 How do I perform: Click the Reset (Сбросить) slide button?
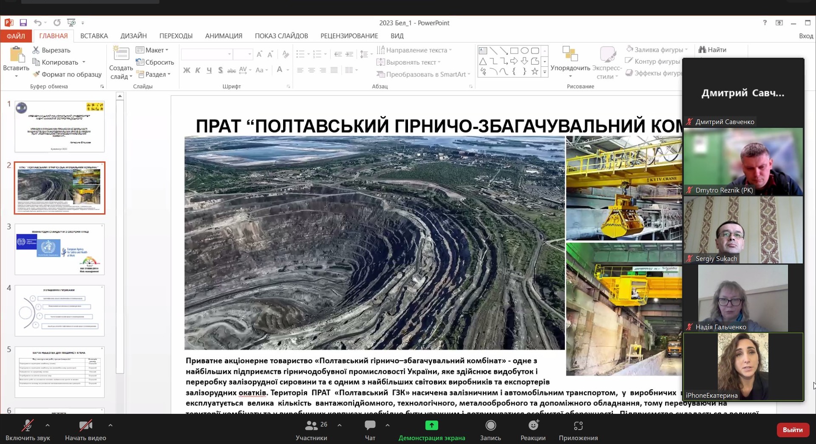tap(155, 62)
